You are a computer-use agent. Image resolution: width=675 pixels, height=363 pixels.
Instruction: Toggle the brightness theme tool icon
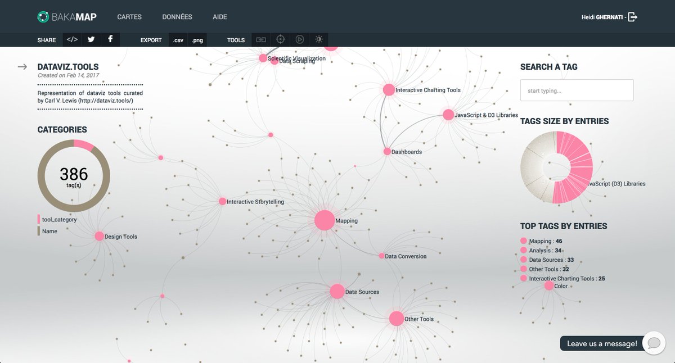click(319, 39)
